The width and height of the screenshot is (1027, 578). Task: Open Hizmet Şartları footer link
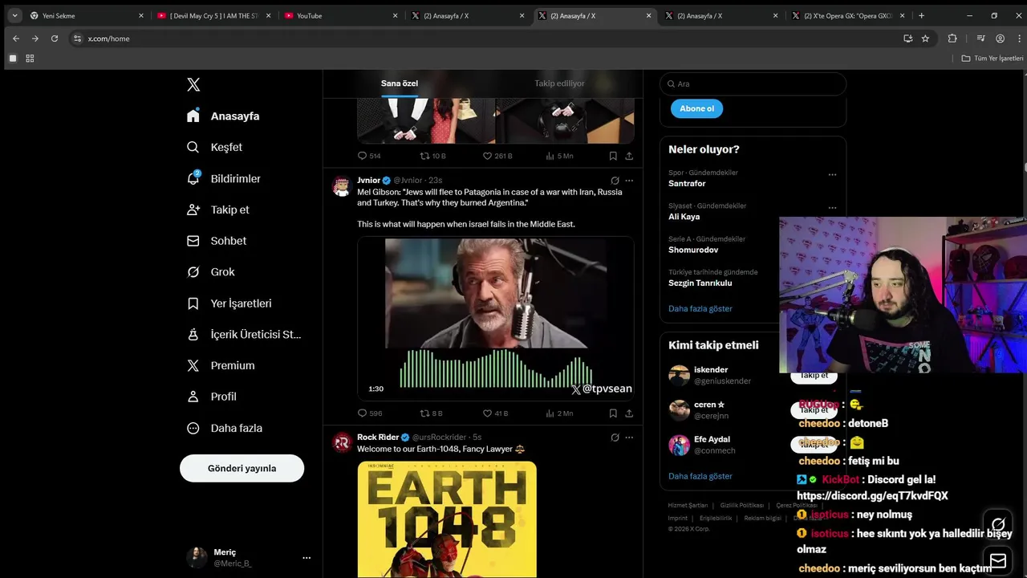click(x=688, y=506)
